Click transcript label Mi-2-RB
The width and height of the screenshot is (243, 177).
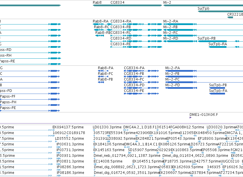pos(170,27)
